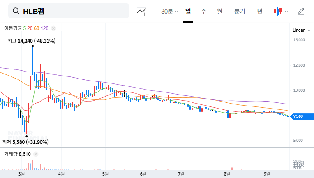The width and height of the screenshot is (314, 178).
Task: Click the 6월 time axis label
Action: [x=143, y=174]
